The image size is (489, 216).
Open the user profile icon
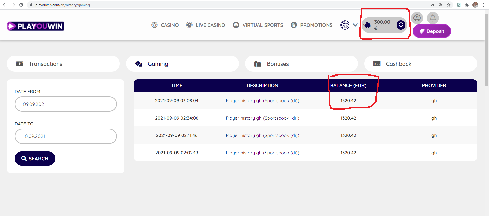(x=417, y=18)
